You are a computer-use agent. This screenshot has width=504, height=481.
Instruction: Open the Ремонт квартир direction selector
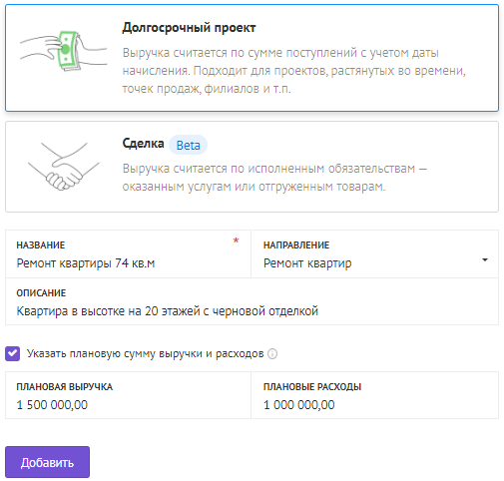click(x=375, y=253)
